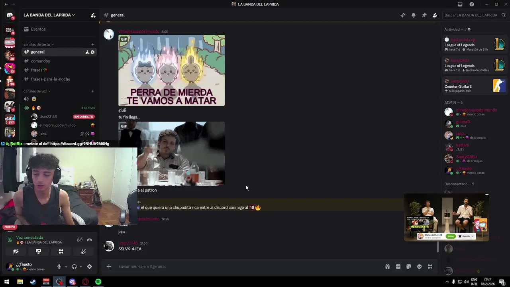Image resolution: width=510 pixels, height=287 pixels.
Task: Click the chat message list scrollbar
Action: pyautogui.click(x=438, y=247)
